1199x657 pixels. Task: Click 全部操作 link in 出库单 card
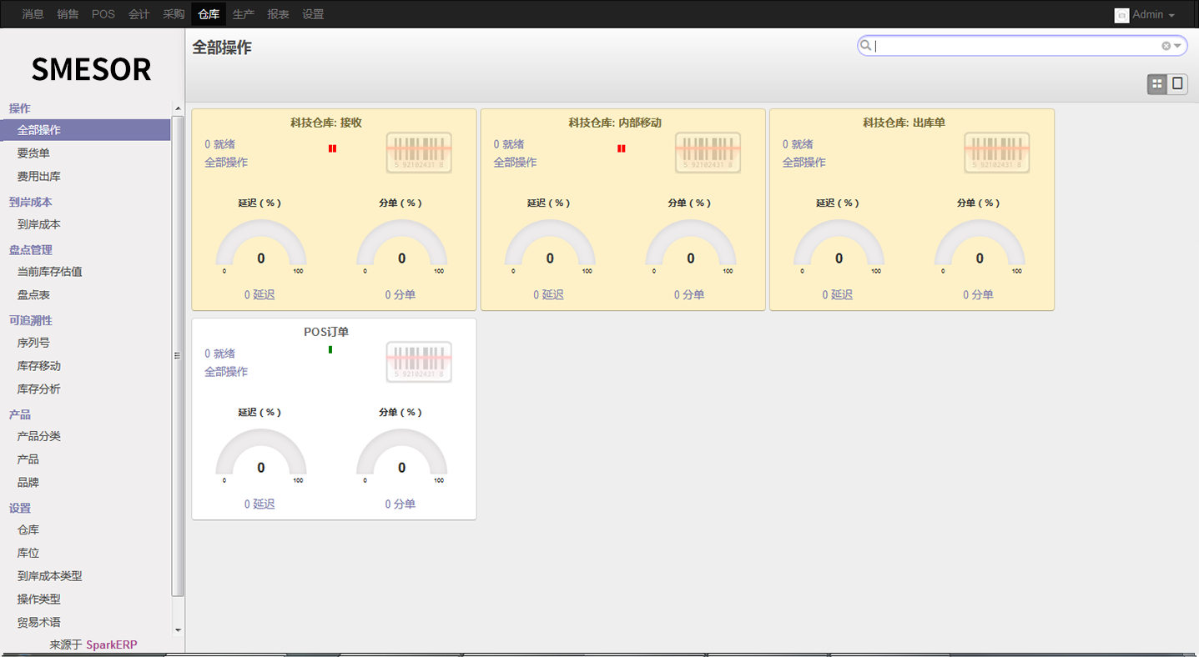point(804,163)
